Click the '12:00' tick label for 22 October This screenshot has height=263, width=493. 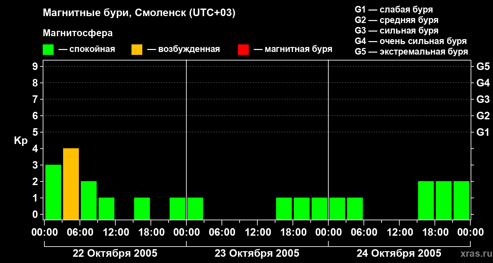coord(115,232)
